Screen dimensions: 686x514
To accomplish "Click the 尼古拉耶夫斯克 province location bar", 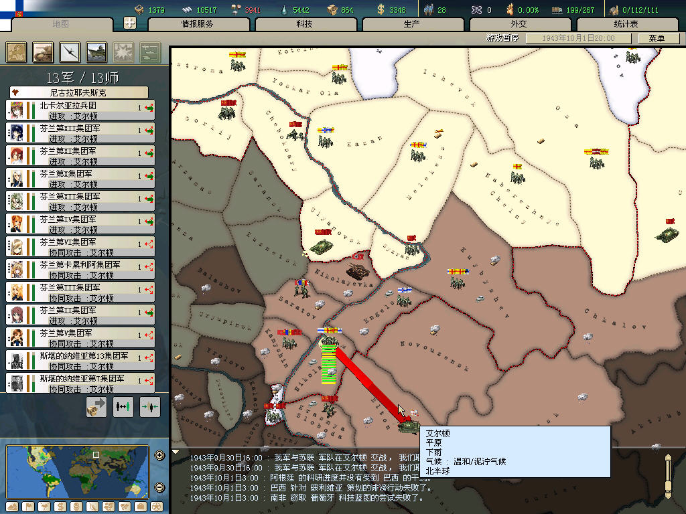I will (x=78, y=92).
